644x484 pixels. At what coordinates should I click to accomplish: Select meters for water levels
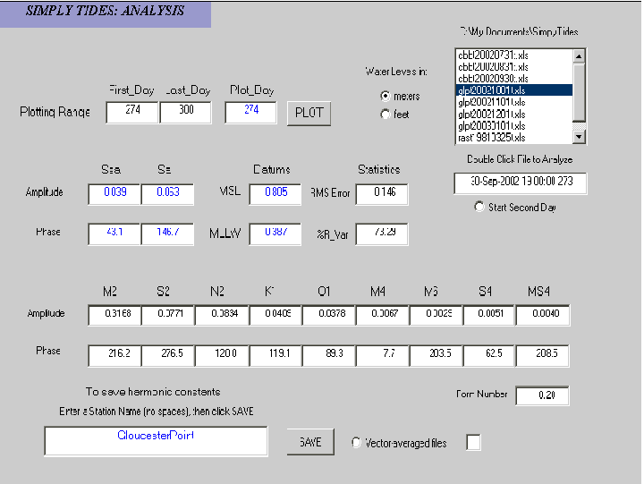[386, 97]
